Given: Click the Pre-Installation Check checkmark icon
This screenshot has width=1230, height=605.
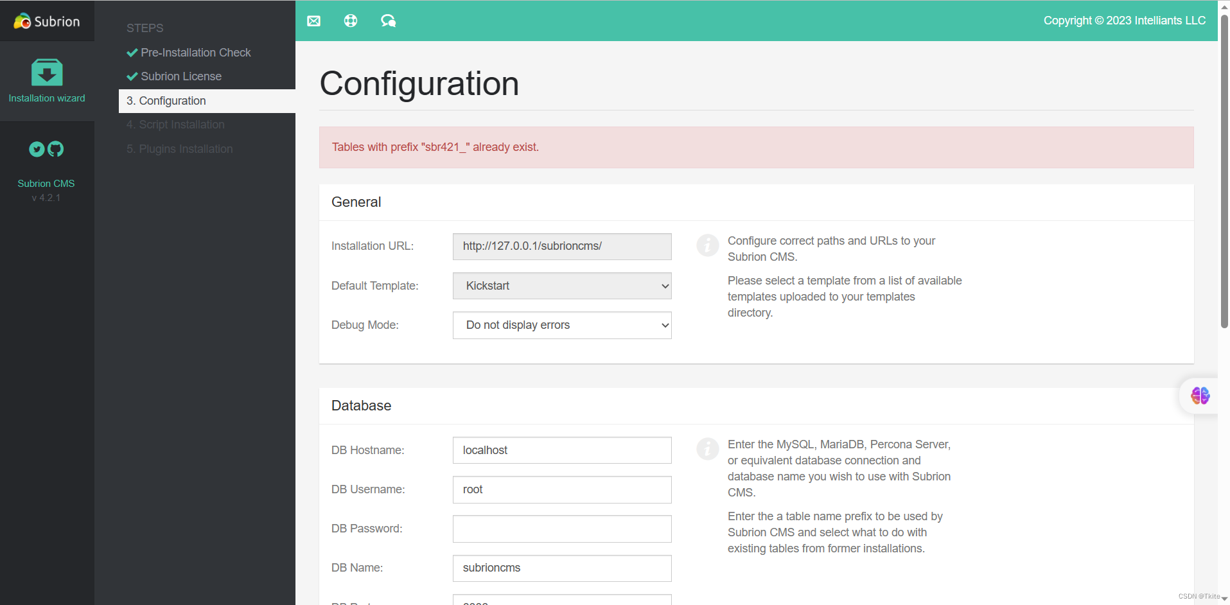Looking at the screenshot, I should click(132, 53).
